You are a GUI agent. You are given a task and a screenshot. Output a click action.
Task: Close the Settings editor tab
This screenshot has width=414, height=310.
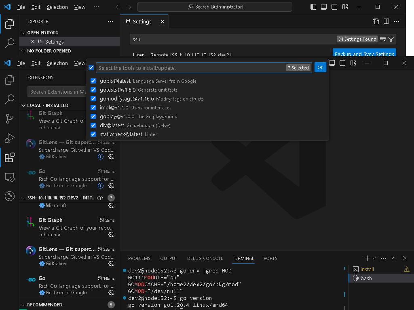click(x=163, y=21)
